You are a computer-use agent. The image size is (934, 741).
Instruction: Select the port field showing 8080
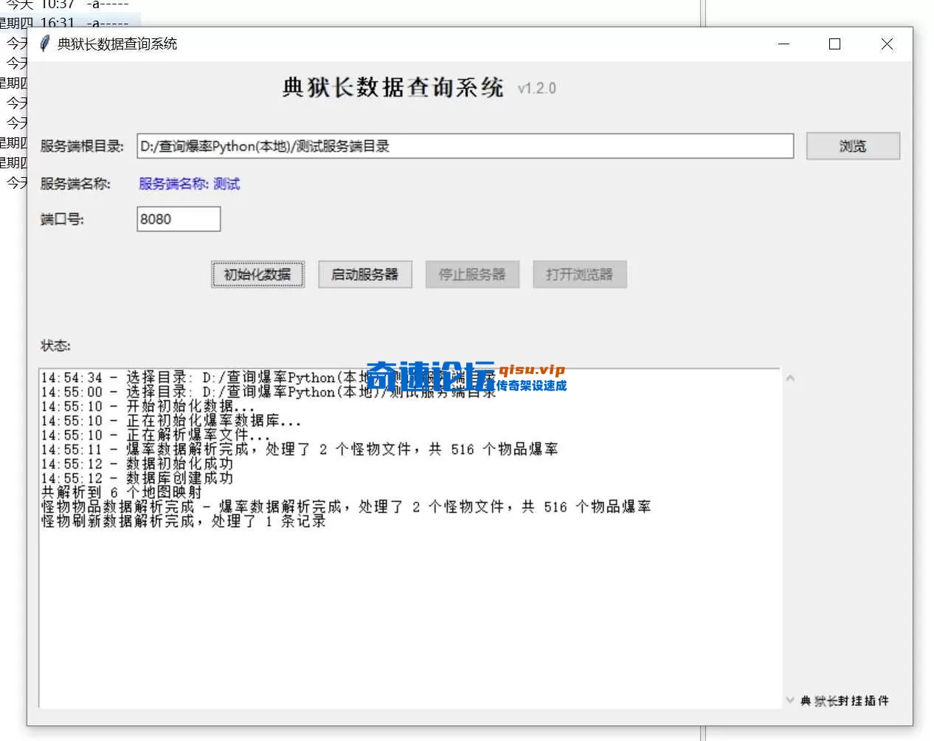pos(179,218)
